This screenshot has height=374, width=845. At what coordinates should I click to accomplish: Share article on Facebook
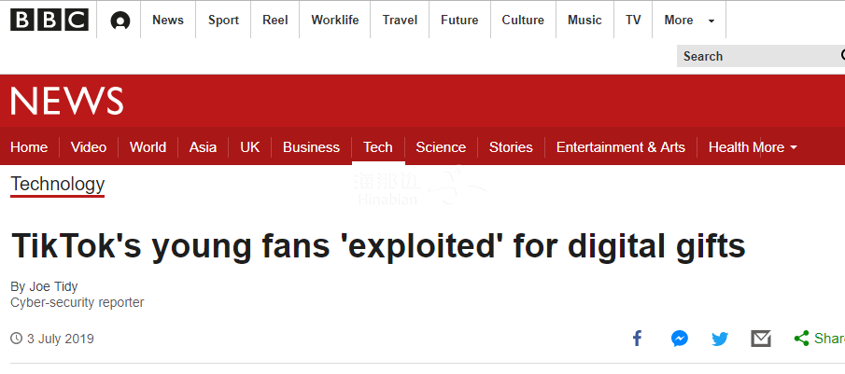(637, 339)
